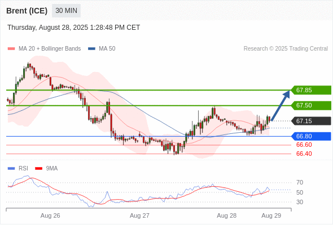
Task: Toggle the RSI legend label
Action: (23, 169)
